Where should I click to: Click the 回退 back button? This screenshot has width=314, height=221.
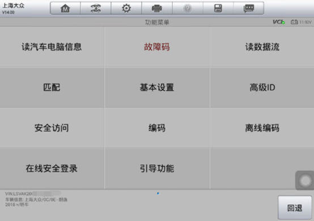(x=295, y=207)
